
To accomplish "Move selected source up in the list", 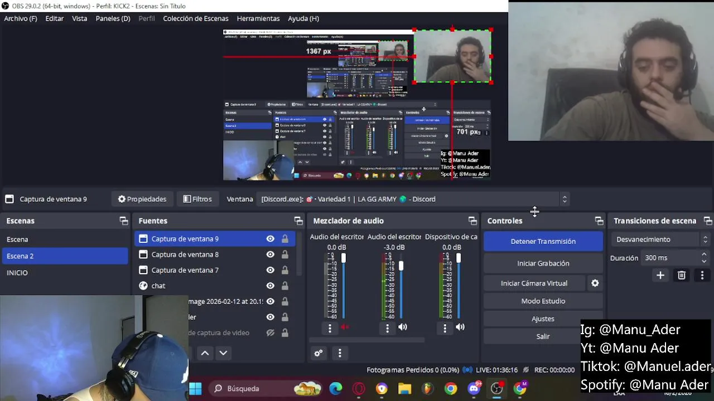I will [205, 353].
